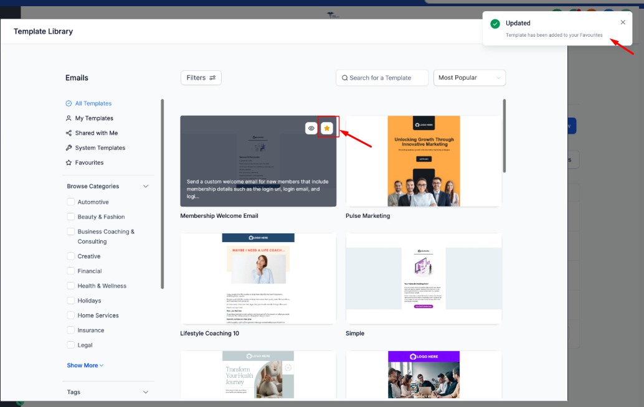Viewport: 644px width, 407px height.
Task: Click the blue button behind the dialog
Action: pos(572,126)
